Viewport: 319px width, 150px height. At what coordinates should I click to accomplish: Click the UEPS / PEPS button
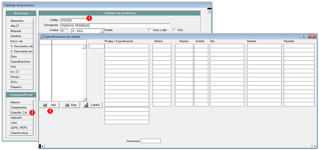coord(21,128)
